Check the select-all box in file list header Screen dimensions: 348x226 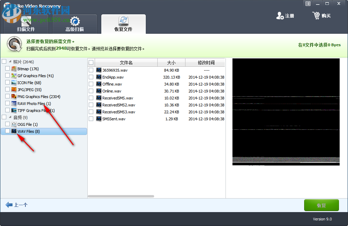91,62
